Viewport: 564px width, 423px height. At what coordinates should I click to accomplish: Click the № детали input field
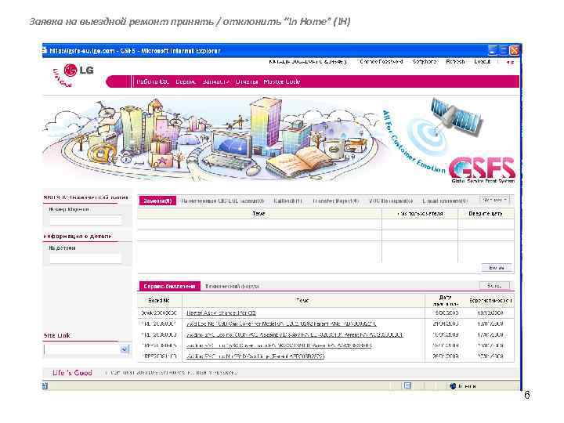(x=85, y=258)
